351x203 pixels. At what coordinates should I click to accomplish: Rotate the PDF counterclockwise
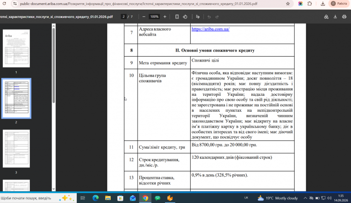click(x=185, y=17)
